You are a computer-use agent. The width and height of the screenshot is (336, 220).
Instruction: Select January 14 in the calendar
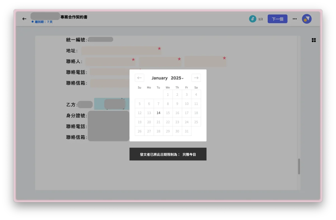(158, 113)
